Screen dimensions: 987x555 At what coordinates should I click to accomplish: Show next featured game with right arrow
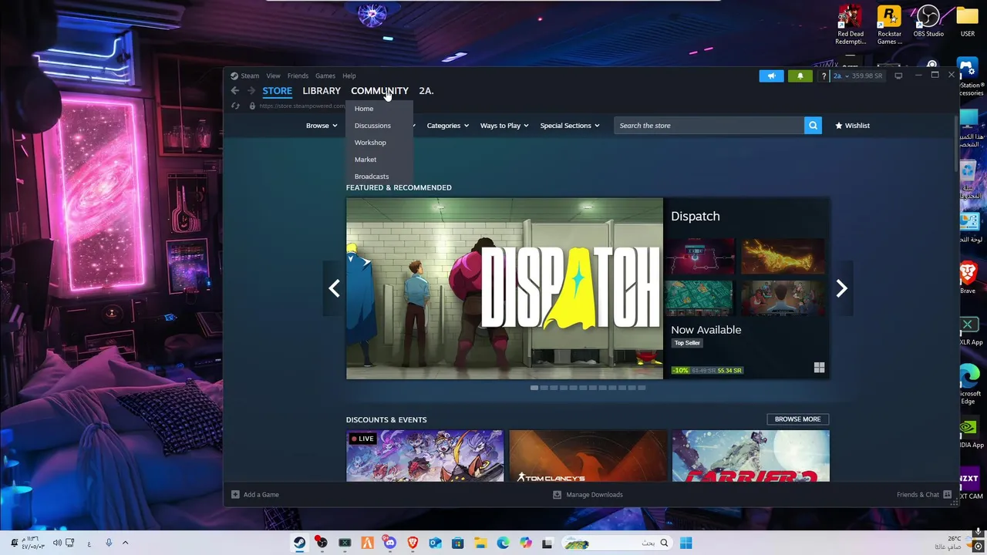tap(841, 288)
